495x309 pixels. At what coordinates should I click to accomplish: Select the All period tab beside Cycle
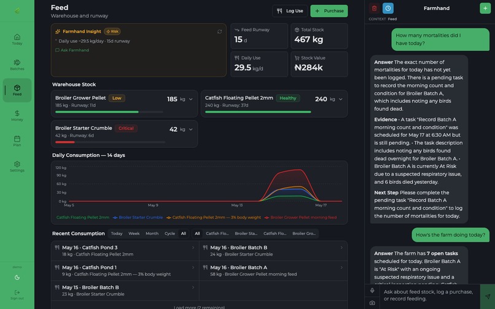pyautogui.click(x=184, y=234)
